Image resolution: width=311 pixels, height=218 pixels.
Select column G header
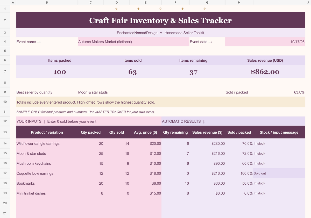click(x=207, y=2)
